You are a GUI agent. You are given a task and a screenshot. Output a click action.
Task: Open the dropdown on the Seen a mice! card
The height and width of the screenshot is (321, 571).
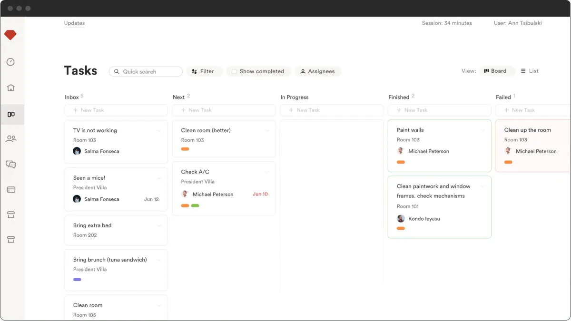tap(159, 177)
